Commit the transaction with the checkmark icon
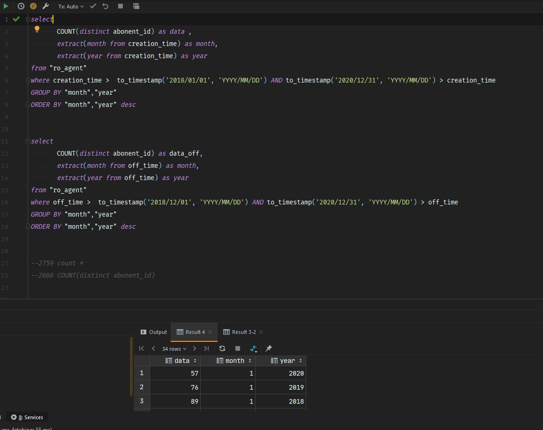 (x=93, y=6)
